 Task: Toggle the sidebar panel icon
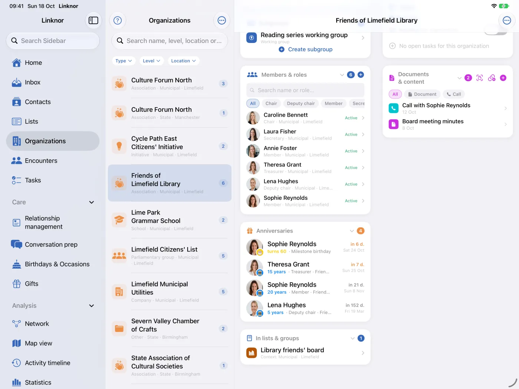coord(93,20)
